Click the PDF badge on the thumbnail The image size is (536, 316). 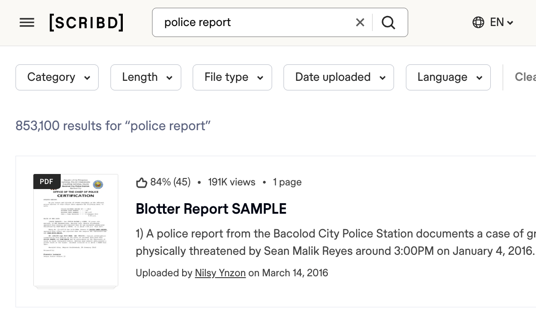[47, 181]
